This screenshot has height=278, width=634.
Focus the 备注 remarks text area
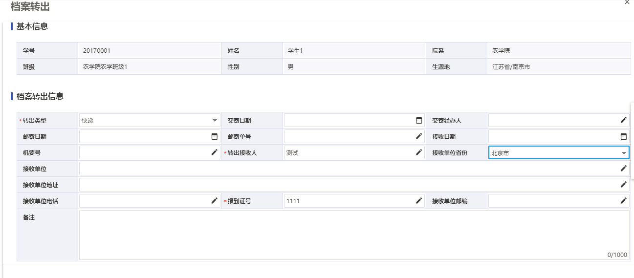click(354, 235)
